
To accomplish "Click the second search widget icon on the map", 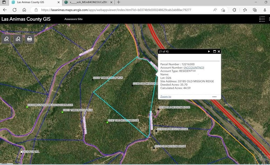I will pos(18,39).
